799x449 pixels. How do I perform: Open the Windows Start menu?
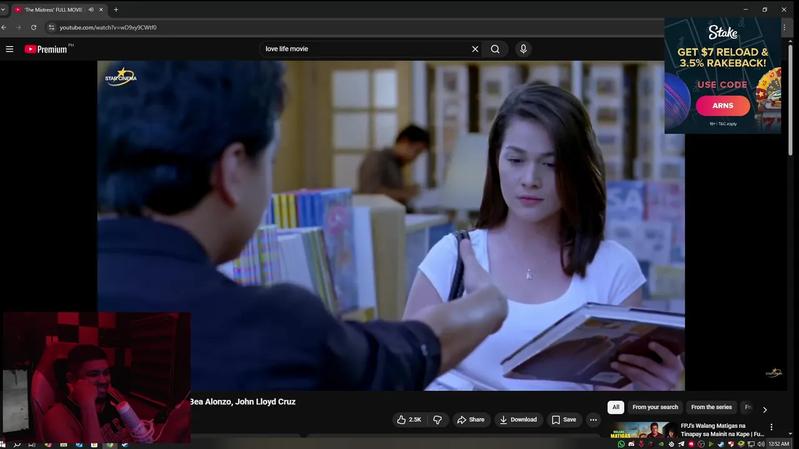pyautogui.click(x=2, y=444)
